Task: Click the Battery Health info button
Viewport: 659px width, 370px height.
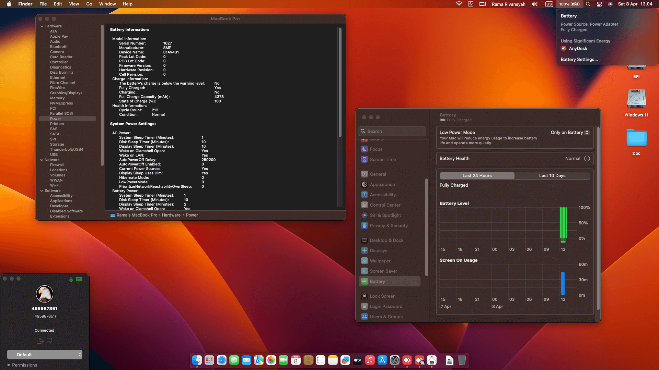Action: point(587,158)
